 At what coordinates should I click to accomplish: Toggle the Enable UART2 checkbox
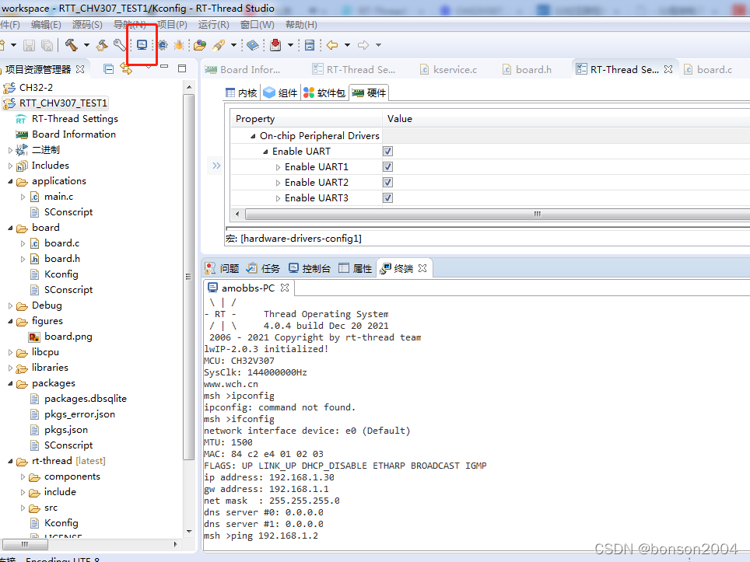coord(388,183)
